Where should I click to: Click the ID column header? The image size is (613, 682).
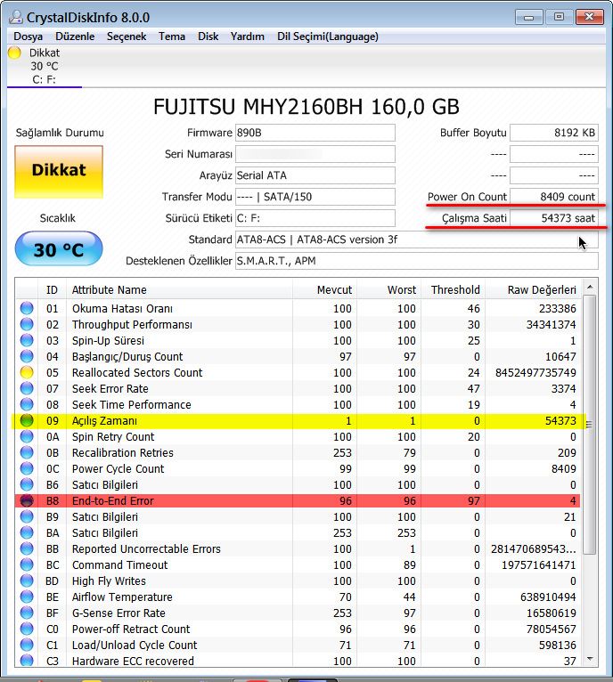tap(52, 289)
